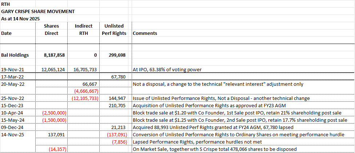Select the Bal Holdings label cell
The width and height of the screenshot is (355, 153).
pyautogui.click(x=15, y=55)
